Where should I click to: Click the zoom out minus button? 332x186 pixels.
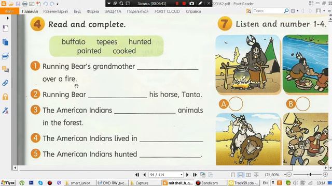(289, 175)
